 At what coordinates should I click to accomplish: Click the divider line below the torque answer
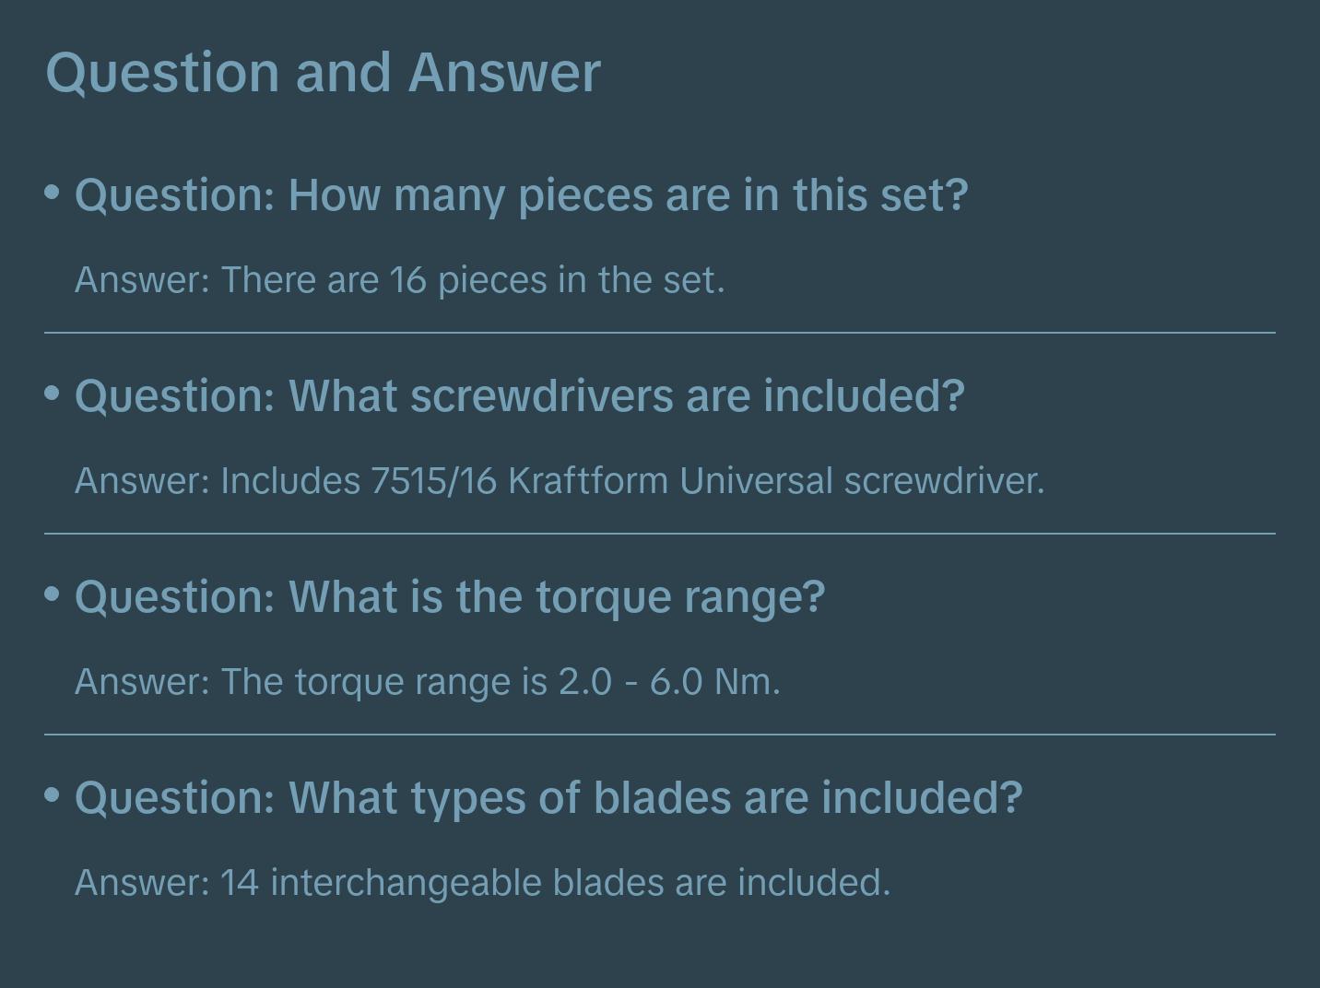(660, 735)
